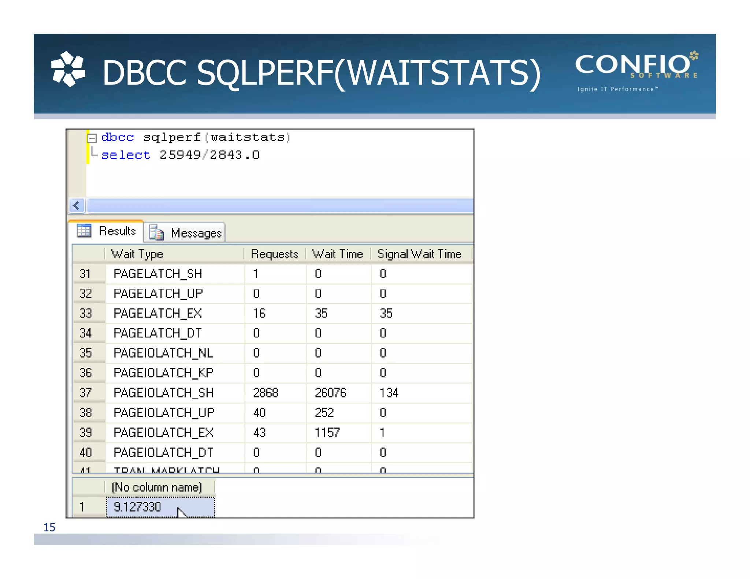Click the PAGEIOLATCH_DT cell
750x579 pixels.
(175, 452)
